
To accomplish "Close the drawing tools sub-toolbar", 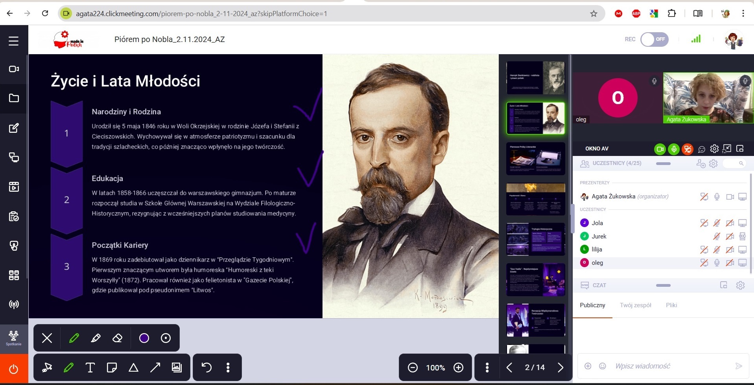I will [x=47, y=338].
